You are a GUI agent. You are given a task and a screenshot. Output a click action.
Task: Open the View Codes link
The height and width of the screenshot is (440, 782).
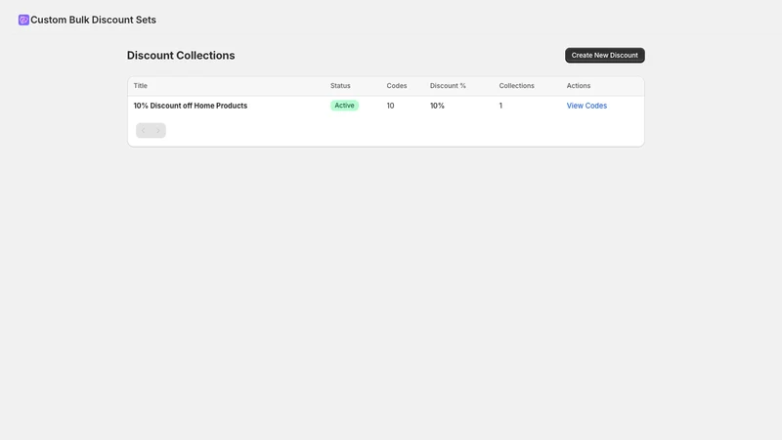point(586,106)
